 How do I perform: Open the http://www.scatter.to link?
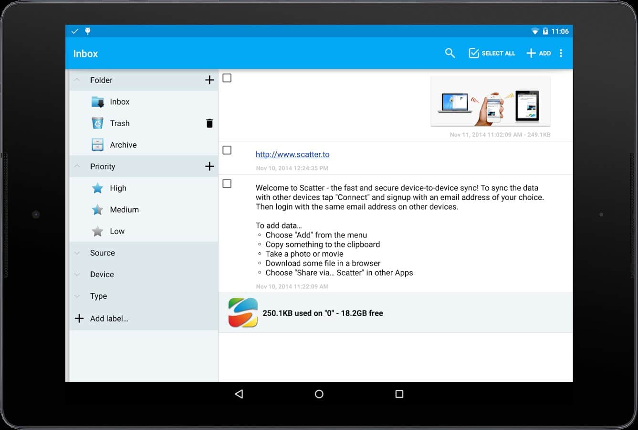[x=292, y=154]
